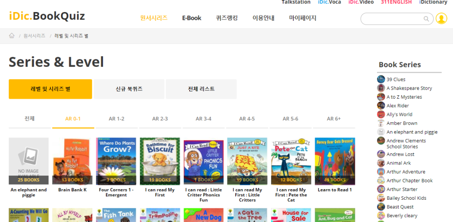Open the 원서시리즈 menu
This screenshot has height=222, width=453.
pyautogui.click(x=154, y=18)
